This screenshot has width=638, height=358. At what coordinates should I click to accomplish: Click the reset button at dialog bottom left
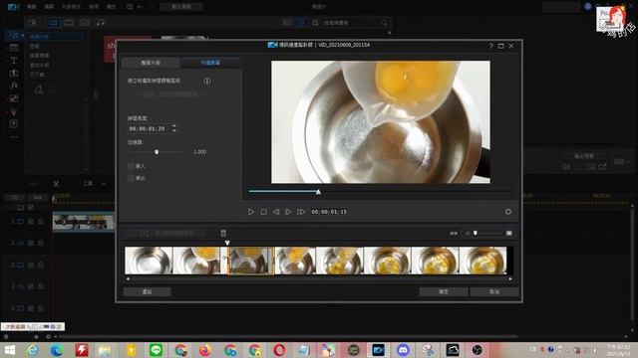tap(147, 291)
